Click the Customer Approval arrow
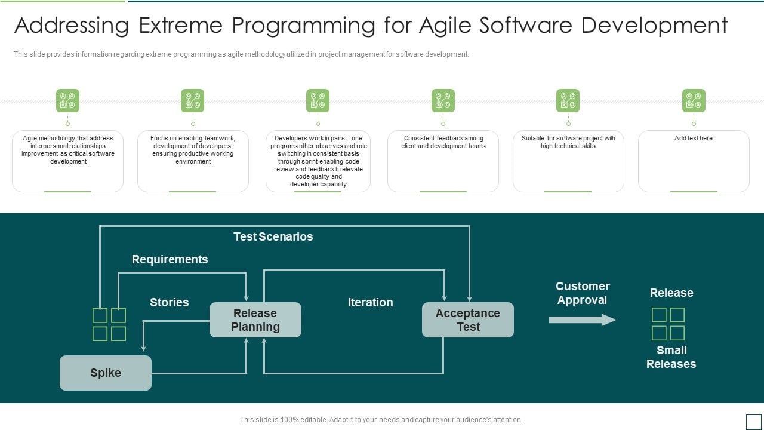This screenshot has height=430, width=764. pyautogui.click(x=582, y=320)
